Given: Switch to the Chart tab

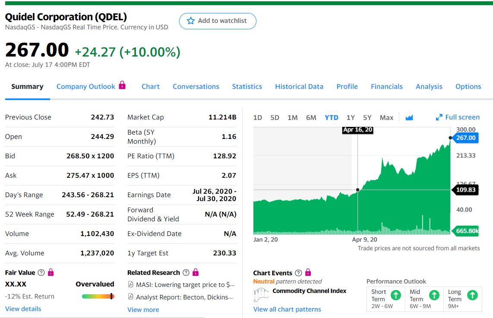Looking at the screenshot, I should [x=151, y=87].
